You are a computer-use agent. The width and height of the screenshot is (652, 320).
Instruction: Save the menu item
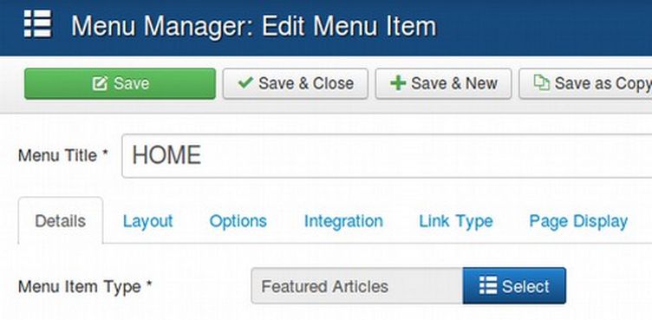120,83
